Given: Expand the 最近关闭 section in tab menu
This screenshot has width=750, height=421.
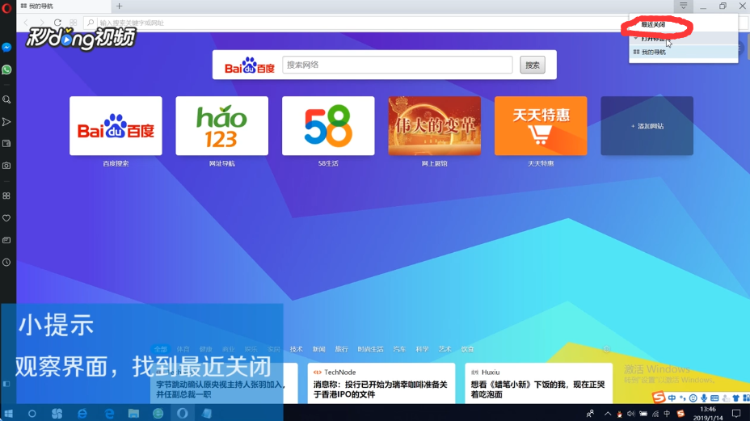Looking at the screenshot, I should [x=653, y=24].
